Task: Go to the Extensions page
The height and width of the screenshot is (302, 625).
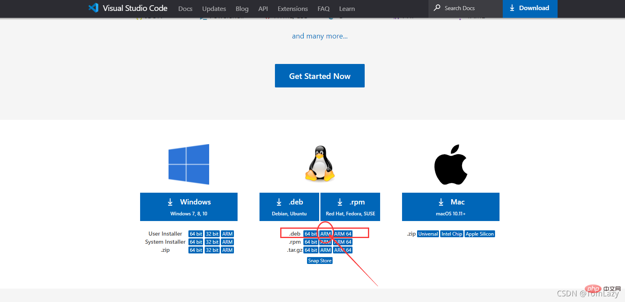Action: (293, 9)
